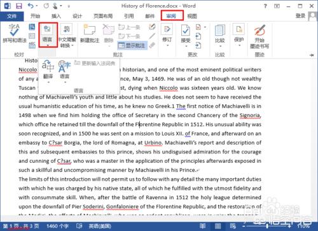
Task: Click the 新建批注 new comment icon
Action: tap(90, 29)
